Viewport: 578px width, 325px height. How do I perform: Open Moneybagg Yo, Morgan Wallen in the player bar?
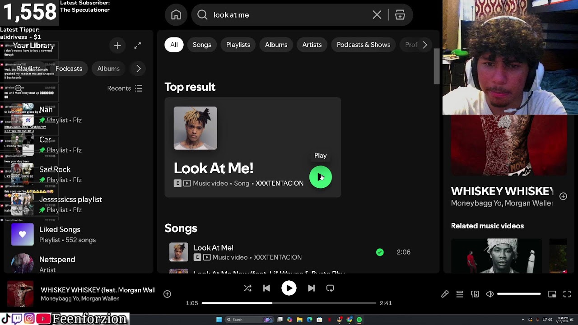(80, 298)
